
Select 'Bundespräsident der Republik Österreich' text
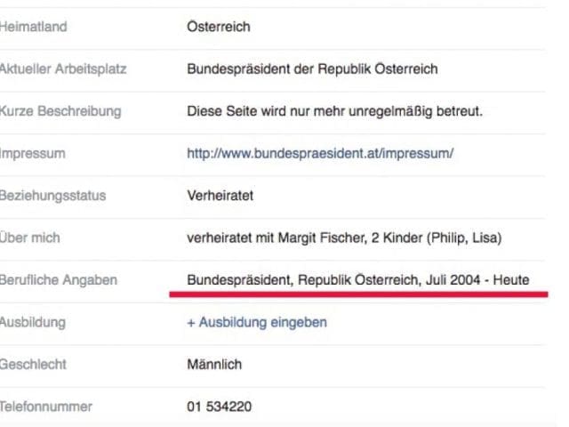[x=312, y=68]
